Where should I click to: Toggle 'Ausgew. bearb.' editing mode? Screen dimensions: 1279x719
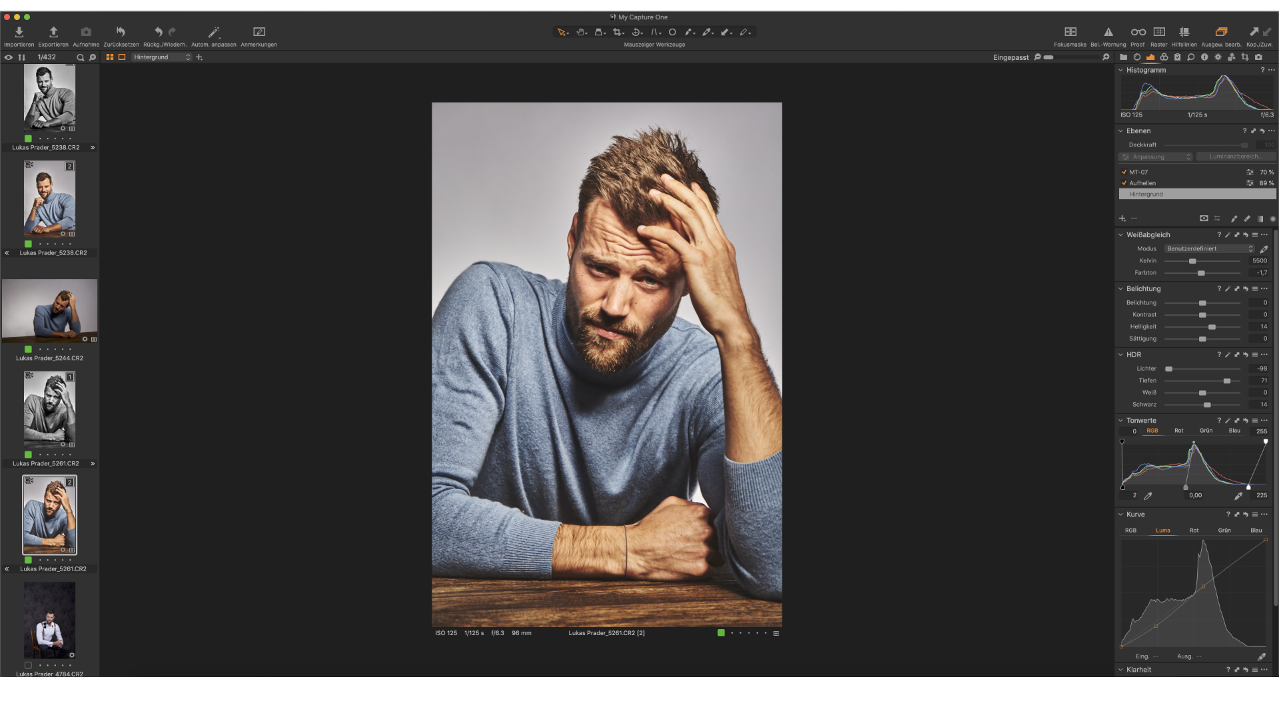(1221, 31)
